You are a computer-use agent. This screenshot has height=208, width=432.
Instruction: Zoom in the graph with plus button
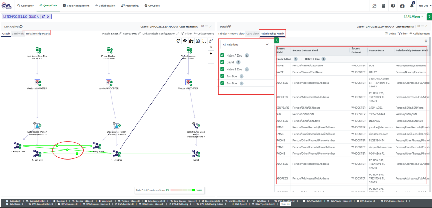point(211,53)
